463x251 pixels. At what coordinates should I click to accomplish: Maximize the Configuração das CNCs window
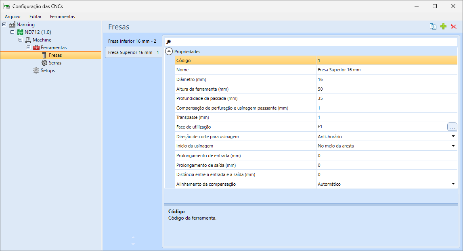435,6
